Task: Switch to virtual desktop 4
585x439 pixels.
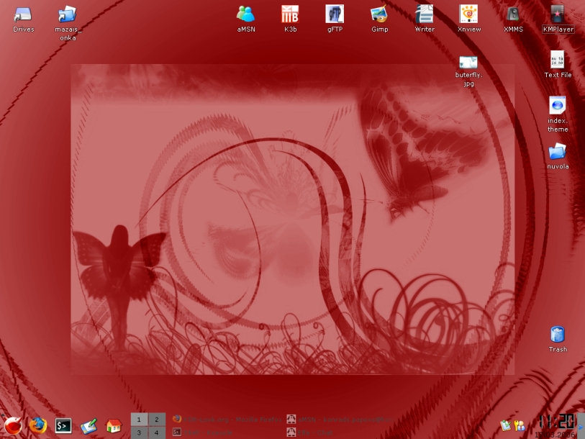Action: pyautogui.click(x=157, y=433)
